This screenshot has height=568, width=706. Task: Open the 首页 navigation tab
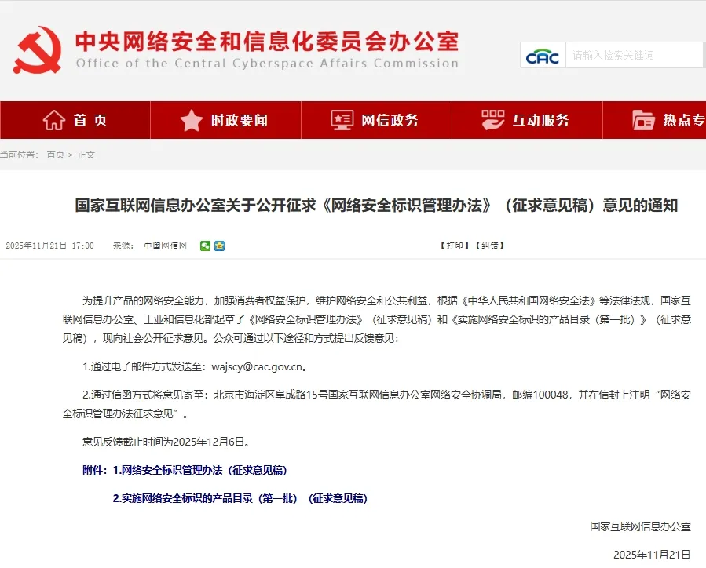click(x=90, y=120)
